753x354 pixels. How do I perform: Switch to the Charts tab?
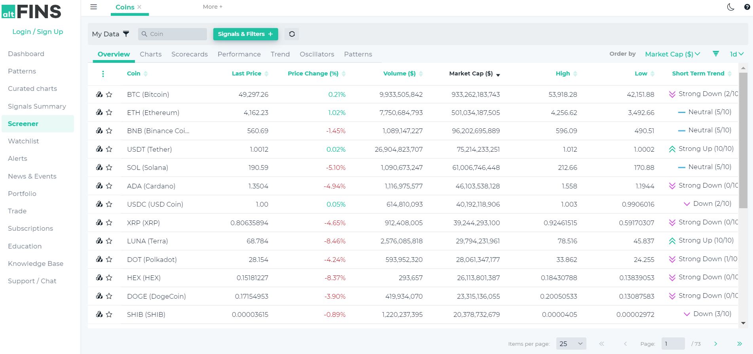pos(151,54)
